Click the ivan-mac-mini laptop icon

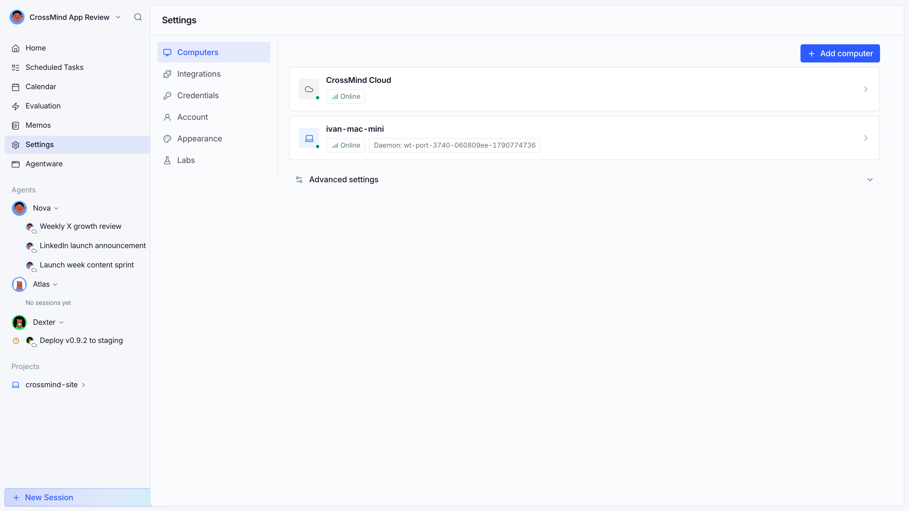click(x=309, y=138)
